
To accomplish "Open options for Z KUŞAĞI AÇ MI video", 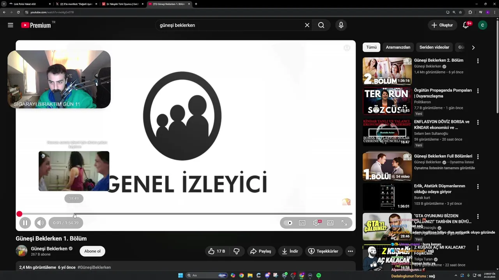I will tap(478, 248).
